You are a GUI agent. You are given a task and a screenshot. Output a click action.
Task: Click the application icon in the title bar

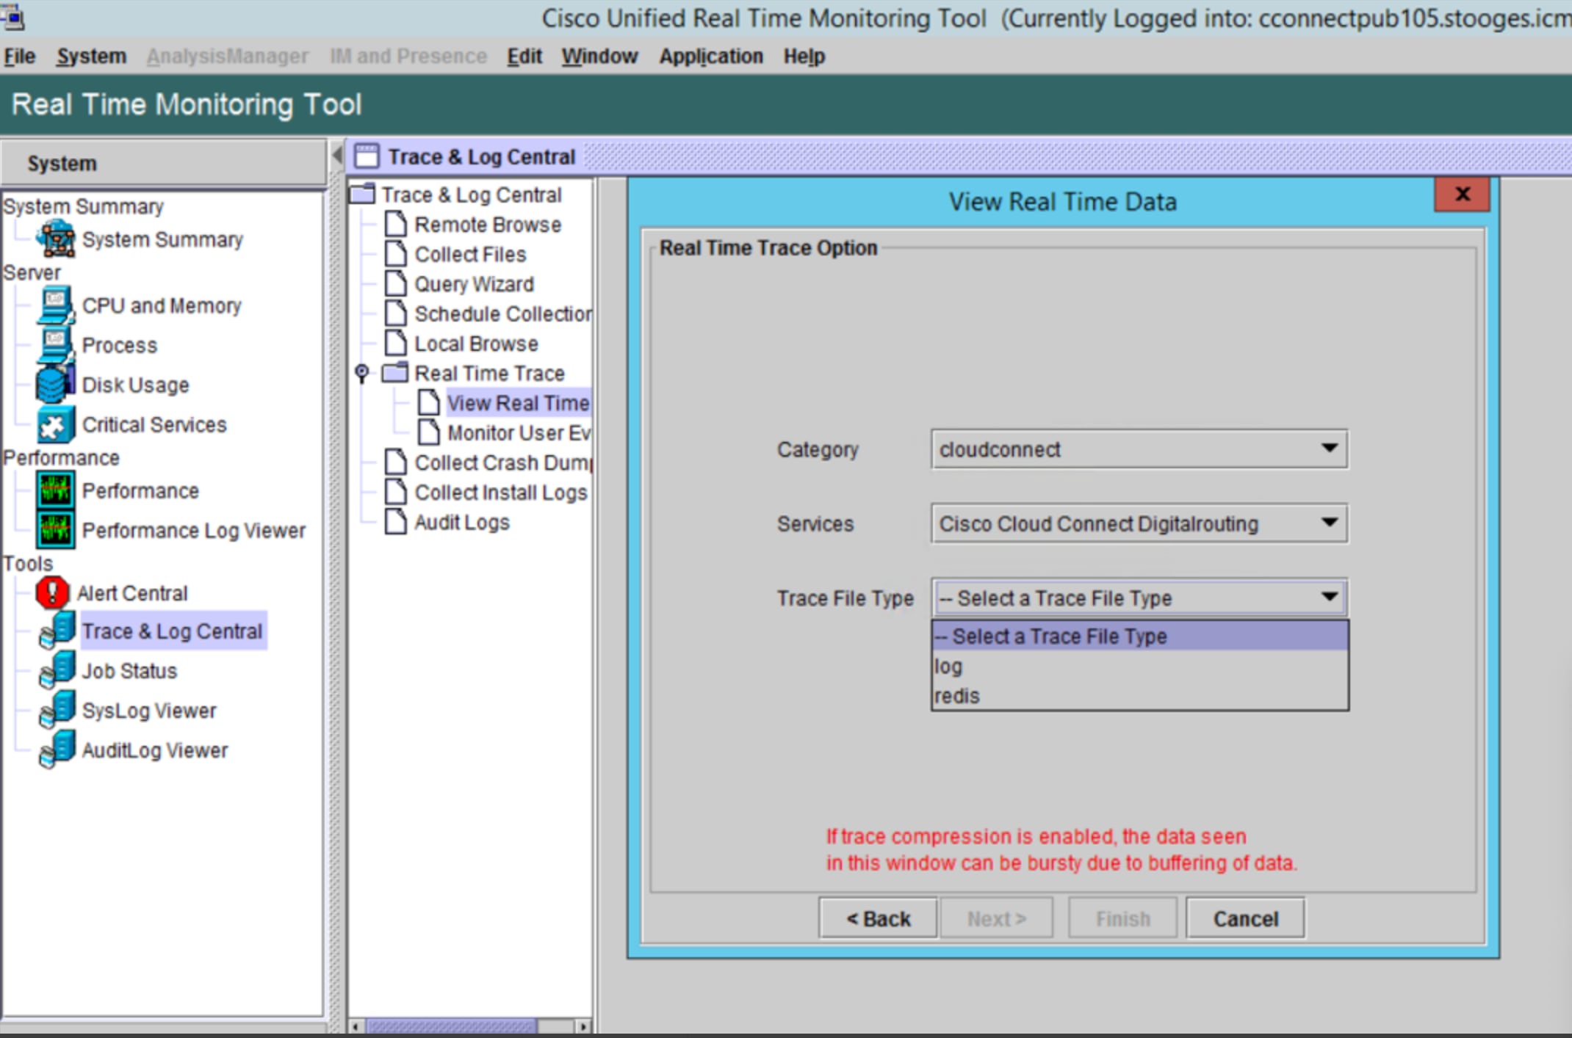pyautogui.click(x=13, y=16)
